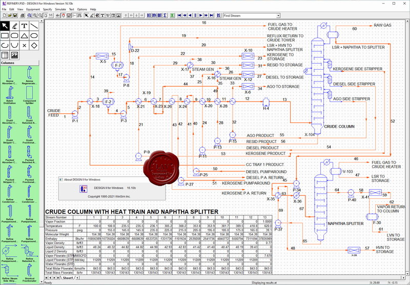This screenshot has height=285, width=410.
Task: Open the Find Stream dropdown
Action: [278, 16]
